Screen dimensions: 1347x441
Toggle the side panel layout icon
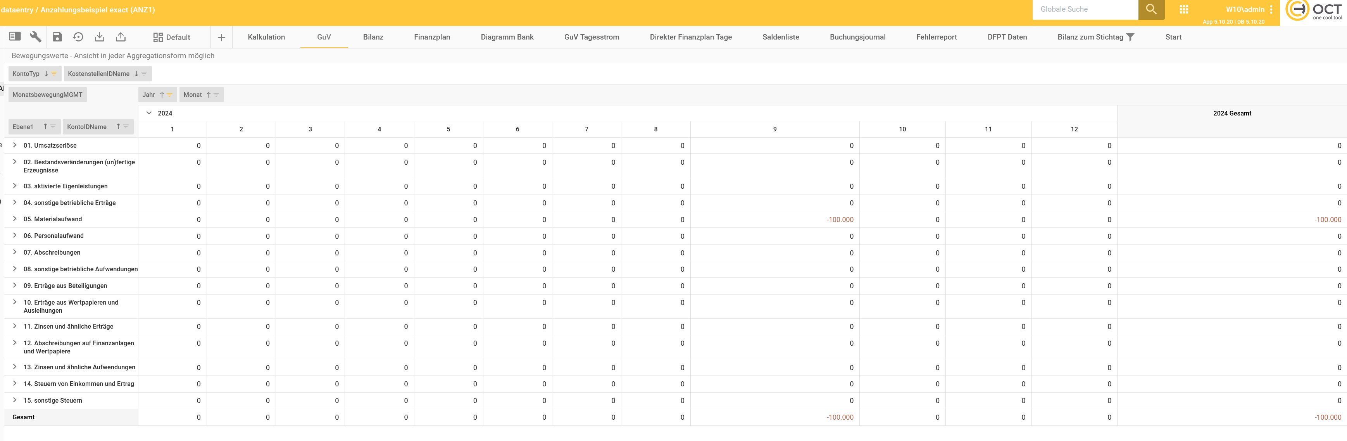pyautogui.click(x=15, y=36)
